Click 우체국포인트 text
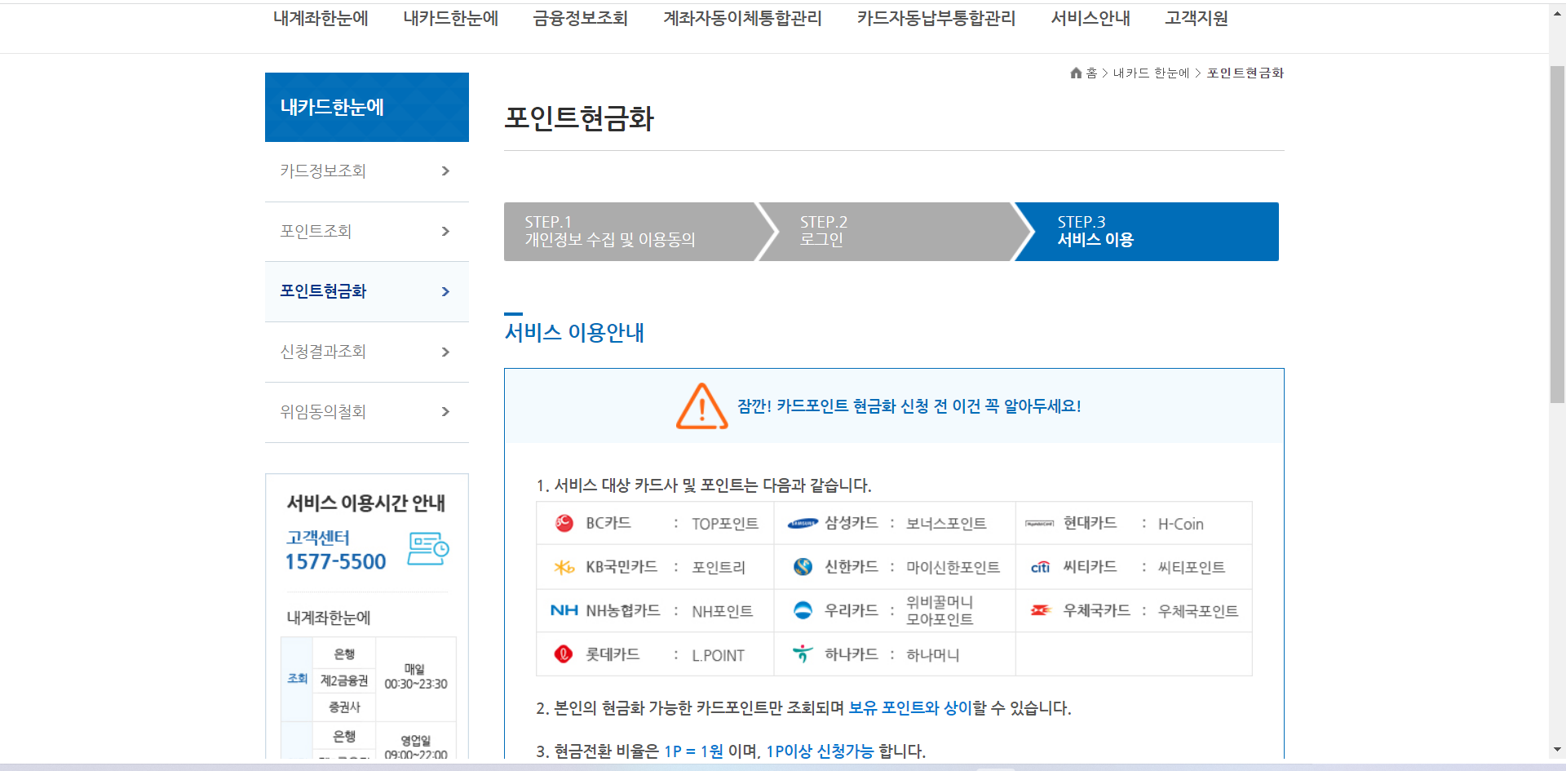 1197,610
